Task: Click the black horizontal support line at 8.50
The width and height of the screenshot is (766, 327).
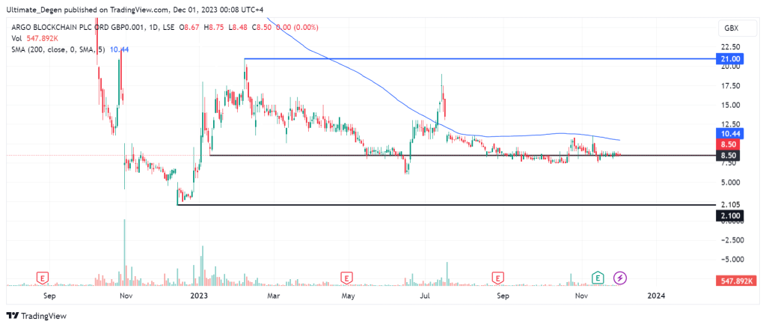Action: (449, 155)
